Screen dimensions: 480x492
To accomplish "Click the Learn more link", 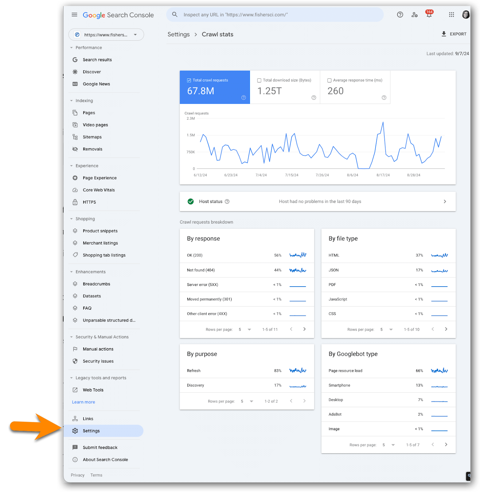I will 84,402.
